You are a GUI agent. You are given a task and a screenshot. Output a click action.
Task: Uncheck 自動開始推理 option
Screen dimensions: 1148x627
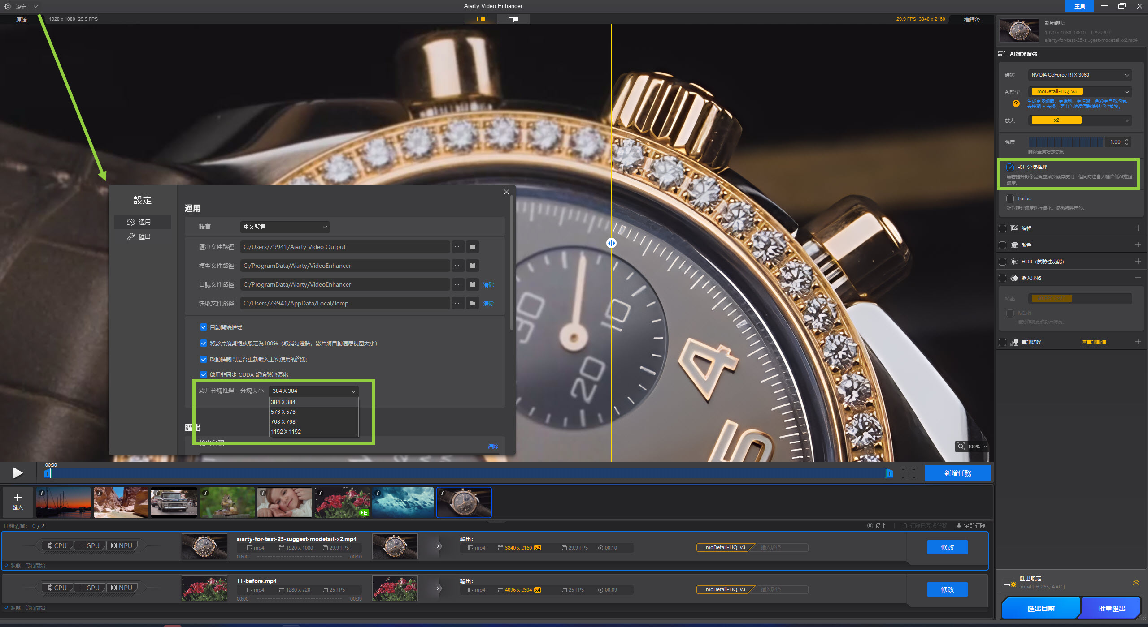pos(204,327)
